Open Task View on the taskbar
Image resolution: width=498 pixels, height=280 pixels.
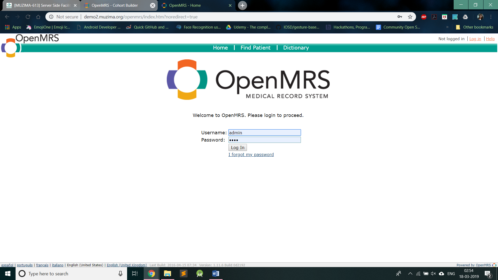pyautogui.click(x=135, y=274)
